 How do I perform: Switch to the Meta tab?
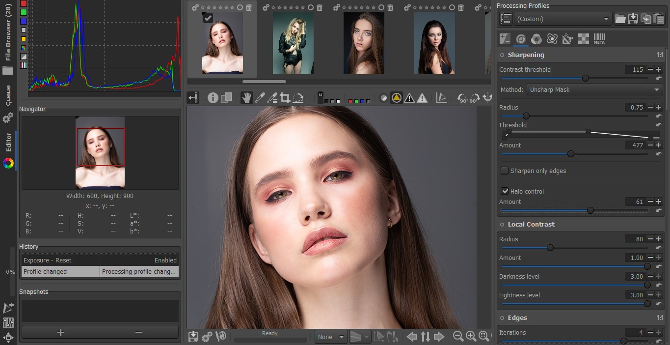[x=599, y=39]
